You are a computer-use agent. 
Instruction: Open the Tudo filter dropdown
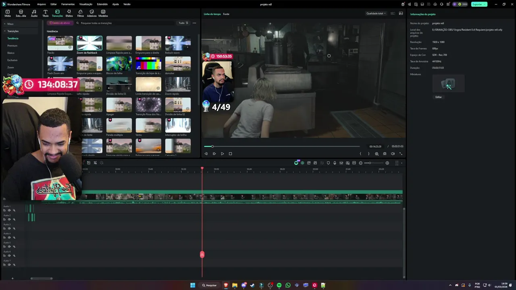pos(183,23)
